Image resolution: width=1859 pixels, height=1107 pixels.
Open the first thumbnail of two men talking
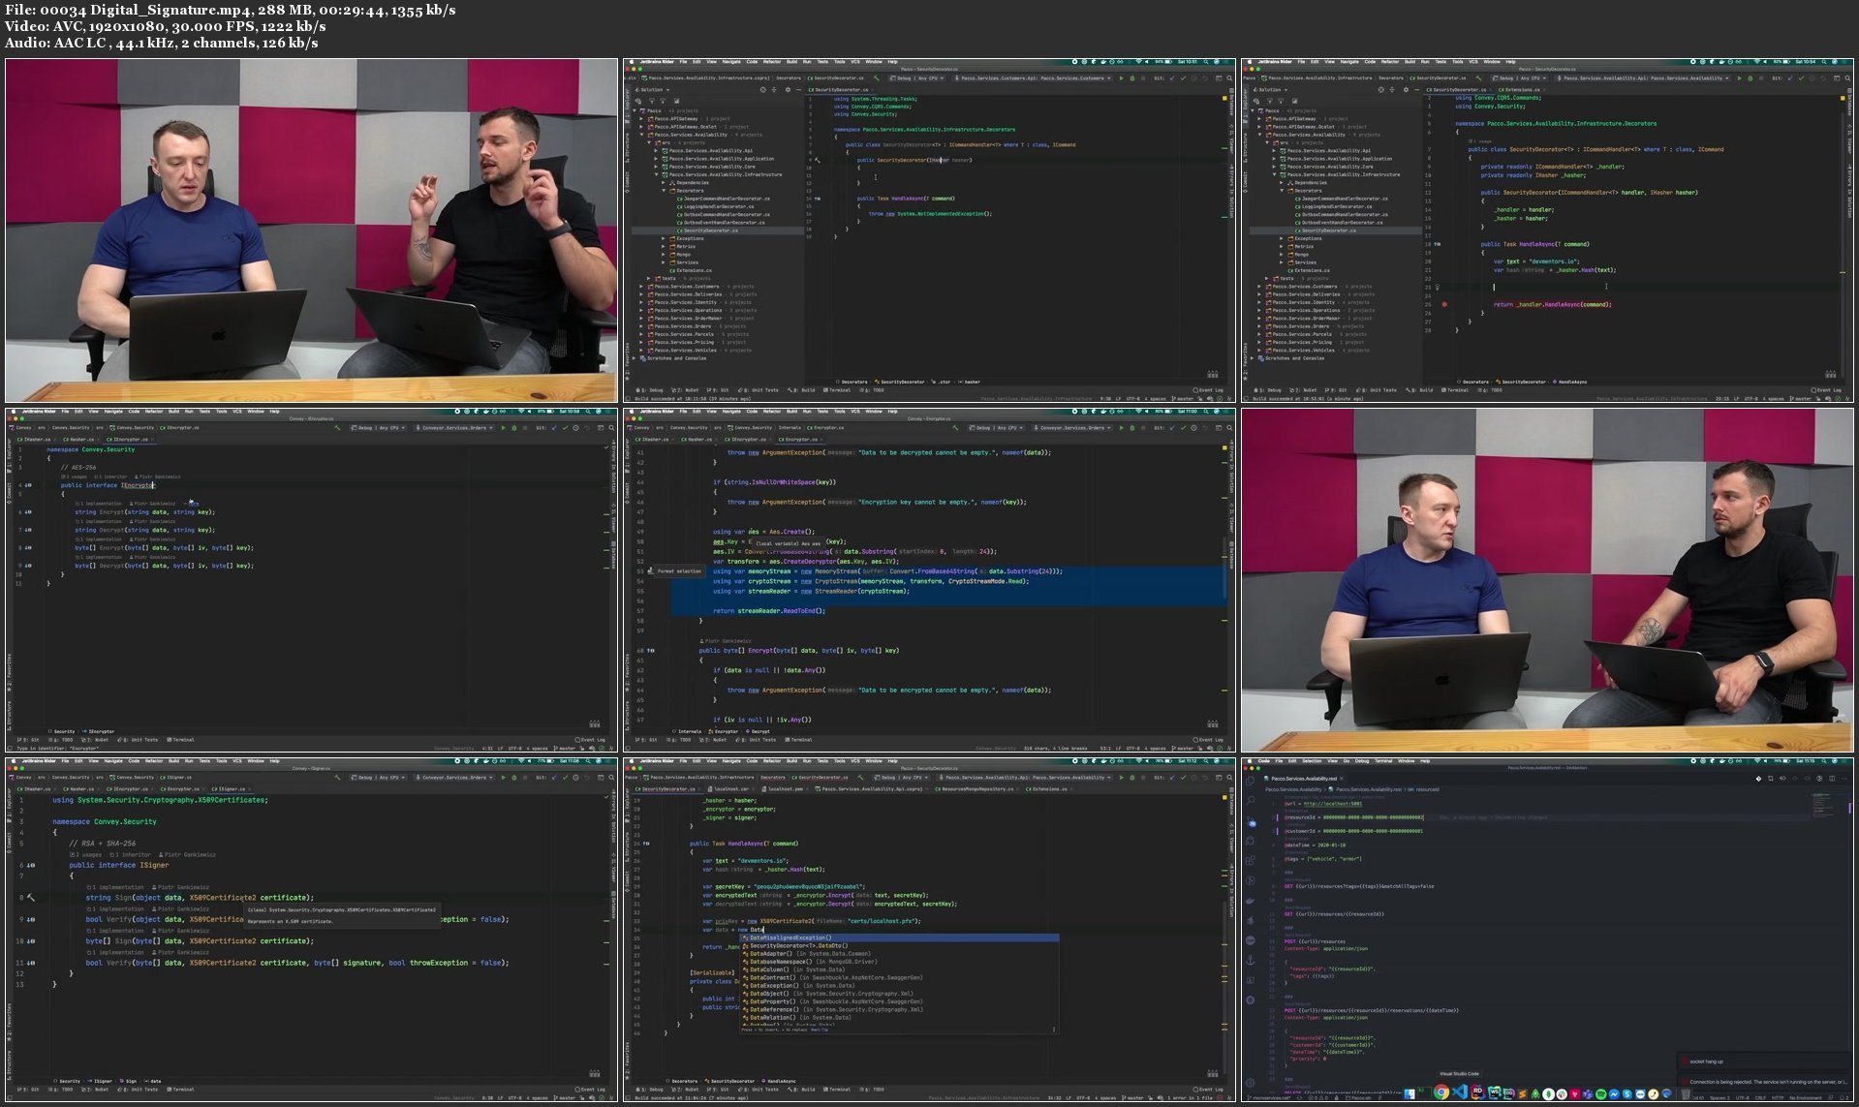(x=311, y=231)
